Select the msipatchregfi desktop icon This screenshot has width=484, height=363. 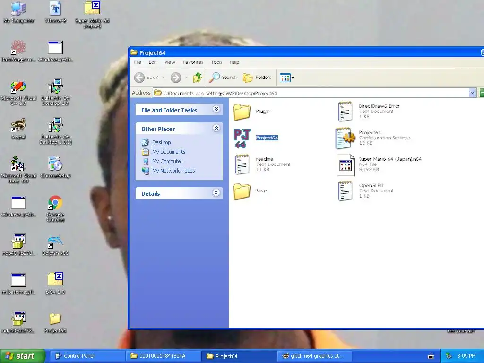pyautogui.click(x=18, y=284)
